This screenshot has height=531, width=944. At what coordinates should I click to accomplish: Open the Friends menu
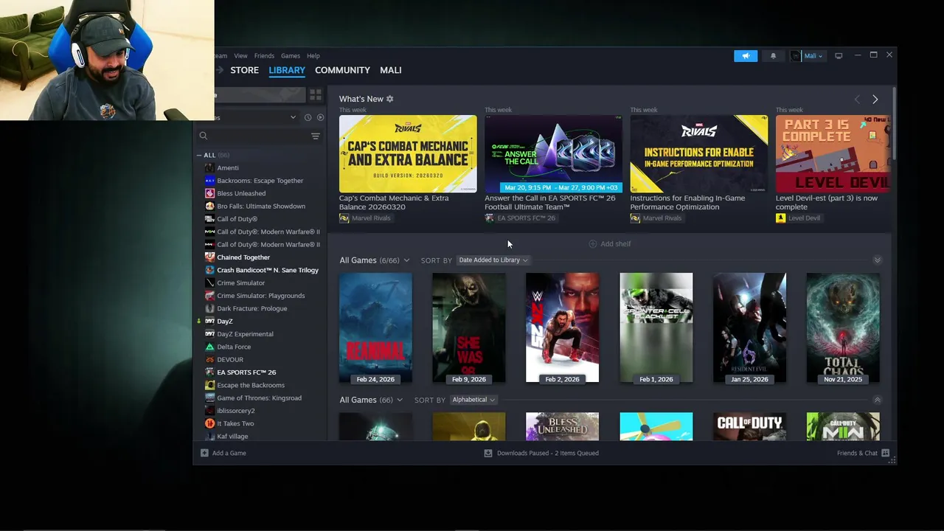(264, 56)
